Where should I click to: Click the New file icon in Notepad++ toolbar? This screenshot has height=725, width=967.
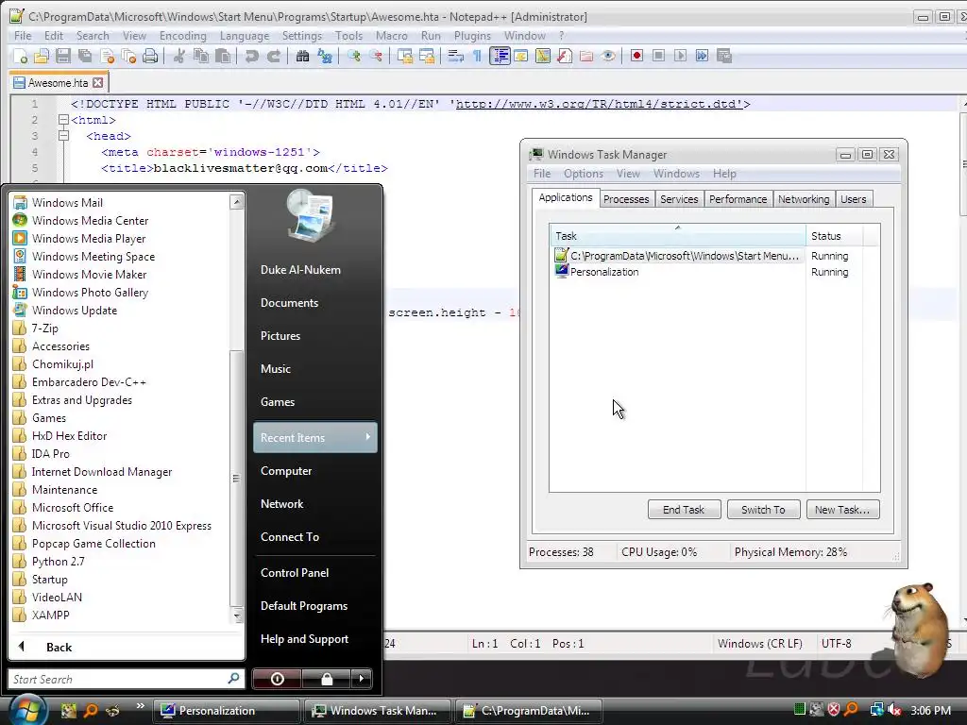(x=20, y=56)
